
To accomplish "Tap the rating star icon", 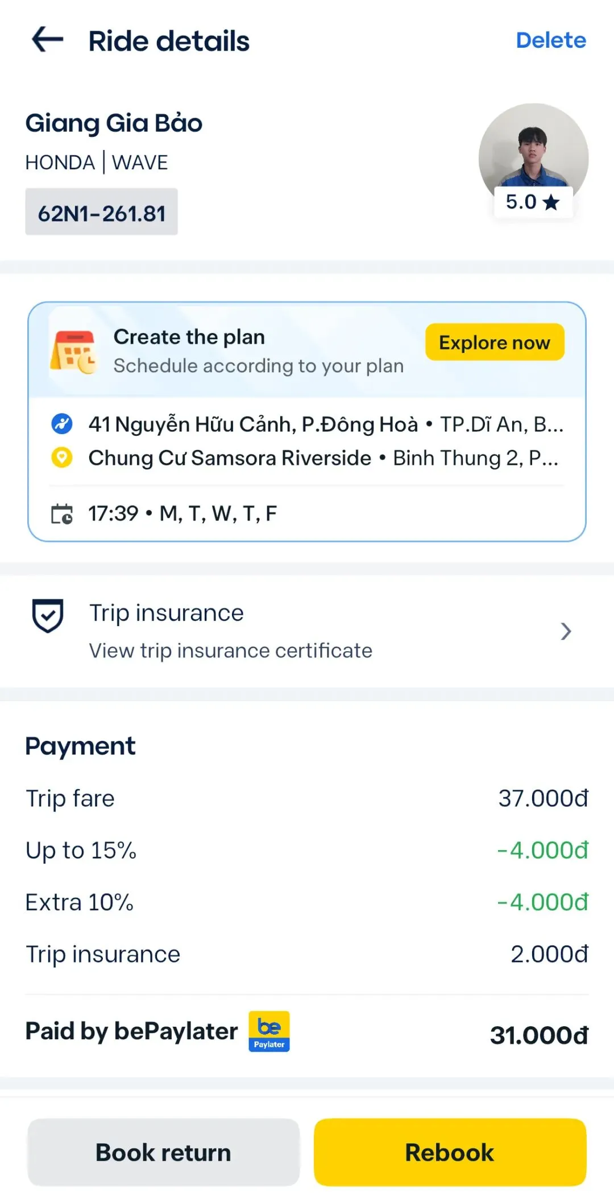I will 551,202.
